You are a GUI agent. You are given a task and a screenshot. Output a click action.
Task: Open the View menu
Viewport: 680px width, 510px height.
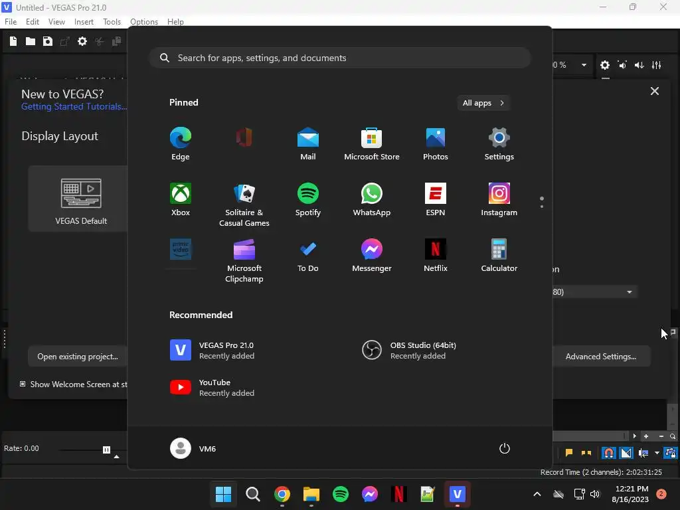[56, 22]
